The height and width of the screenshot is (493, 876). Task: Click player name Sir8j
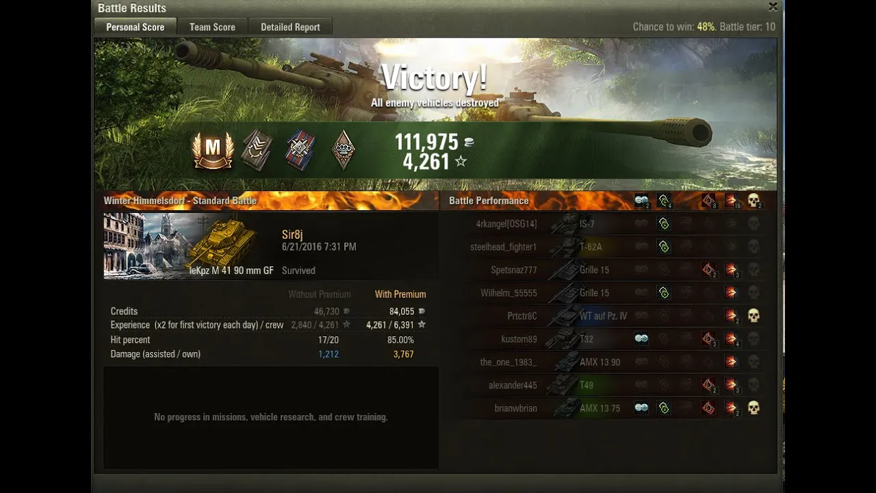[x=292, y=235]
